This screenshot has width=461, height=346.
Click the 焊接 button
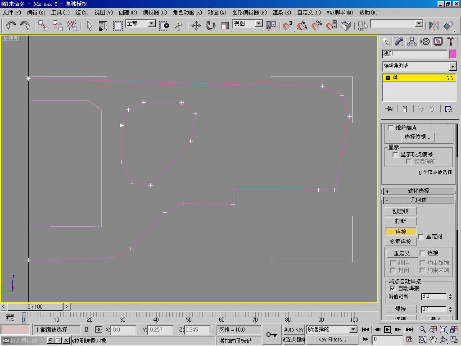pyautogui.click(x=401, y=309)
